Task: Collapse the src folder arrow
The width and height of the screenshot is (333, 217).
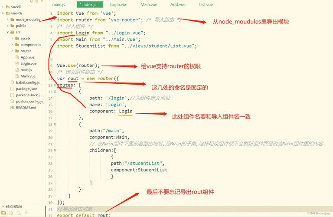Action: click(x=7, y=32)
